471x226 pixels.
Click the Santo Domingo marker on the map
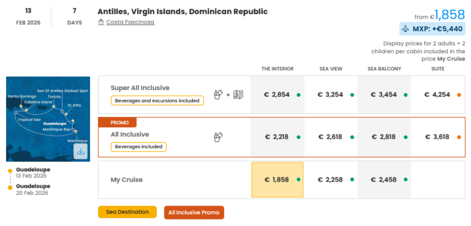point(21,106)
